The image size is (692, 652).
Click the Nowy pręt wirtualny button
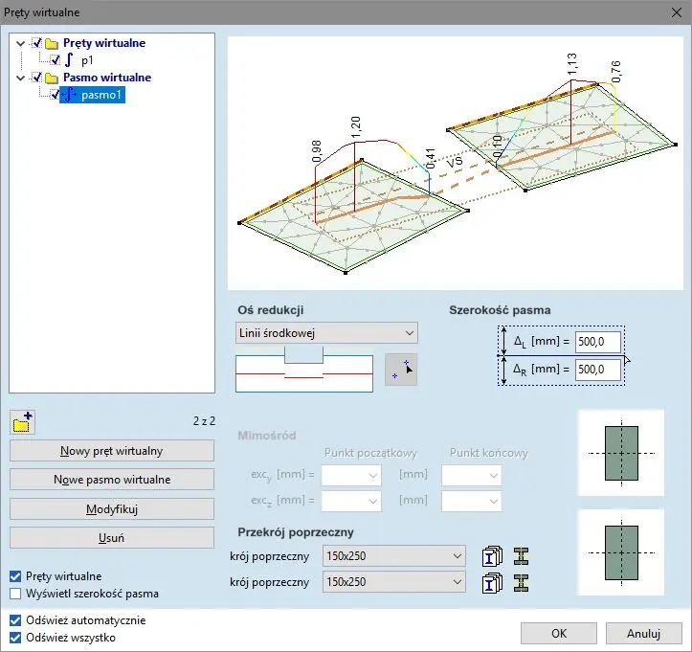[x=112, y=451]
